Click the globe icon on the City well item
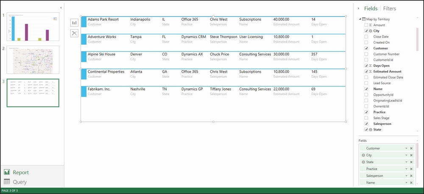The height and width of the screenshot is (194, 424). [x=363, y=155]
